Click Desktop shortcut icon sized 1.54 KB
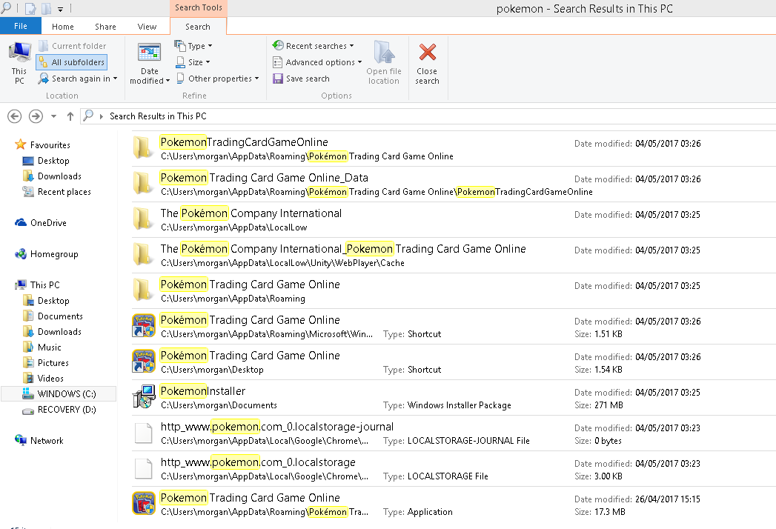 pyautogui.click(x=144, y=362)
